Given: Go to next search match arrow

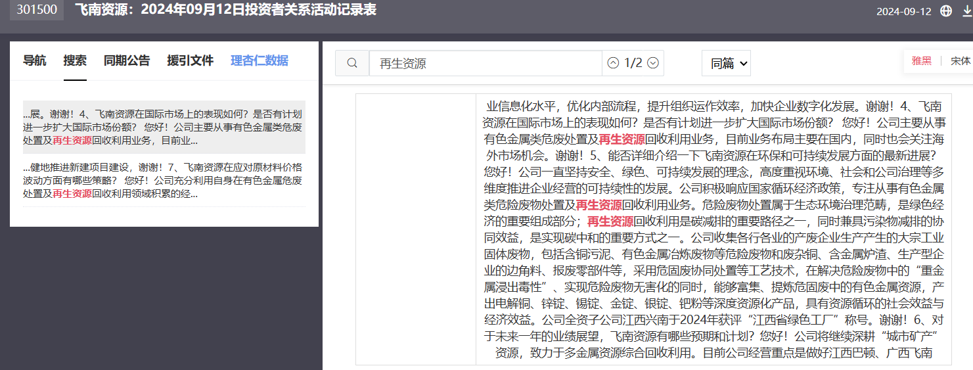Looking at the screenshot, I should (653, 63).
